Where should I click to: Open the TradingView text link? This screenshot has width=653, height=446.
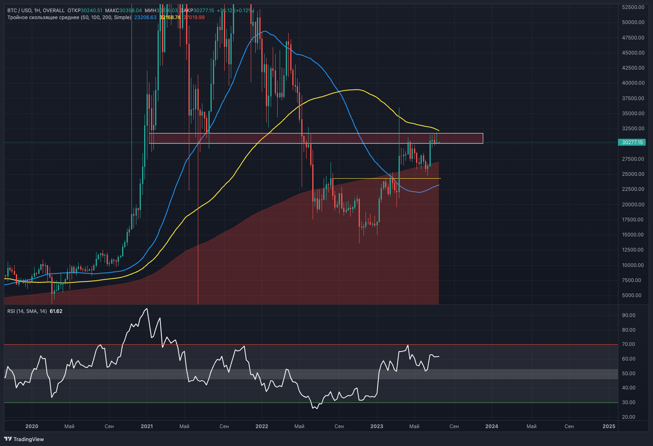pyautogui.click(x=28, y=439)
